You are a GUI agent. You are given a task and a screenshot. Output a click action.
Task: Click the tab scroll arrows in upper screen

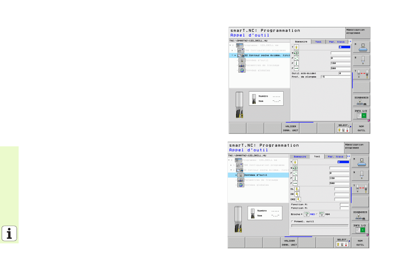coord(350,41)
